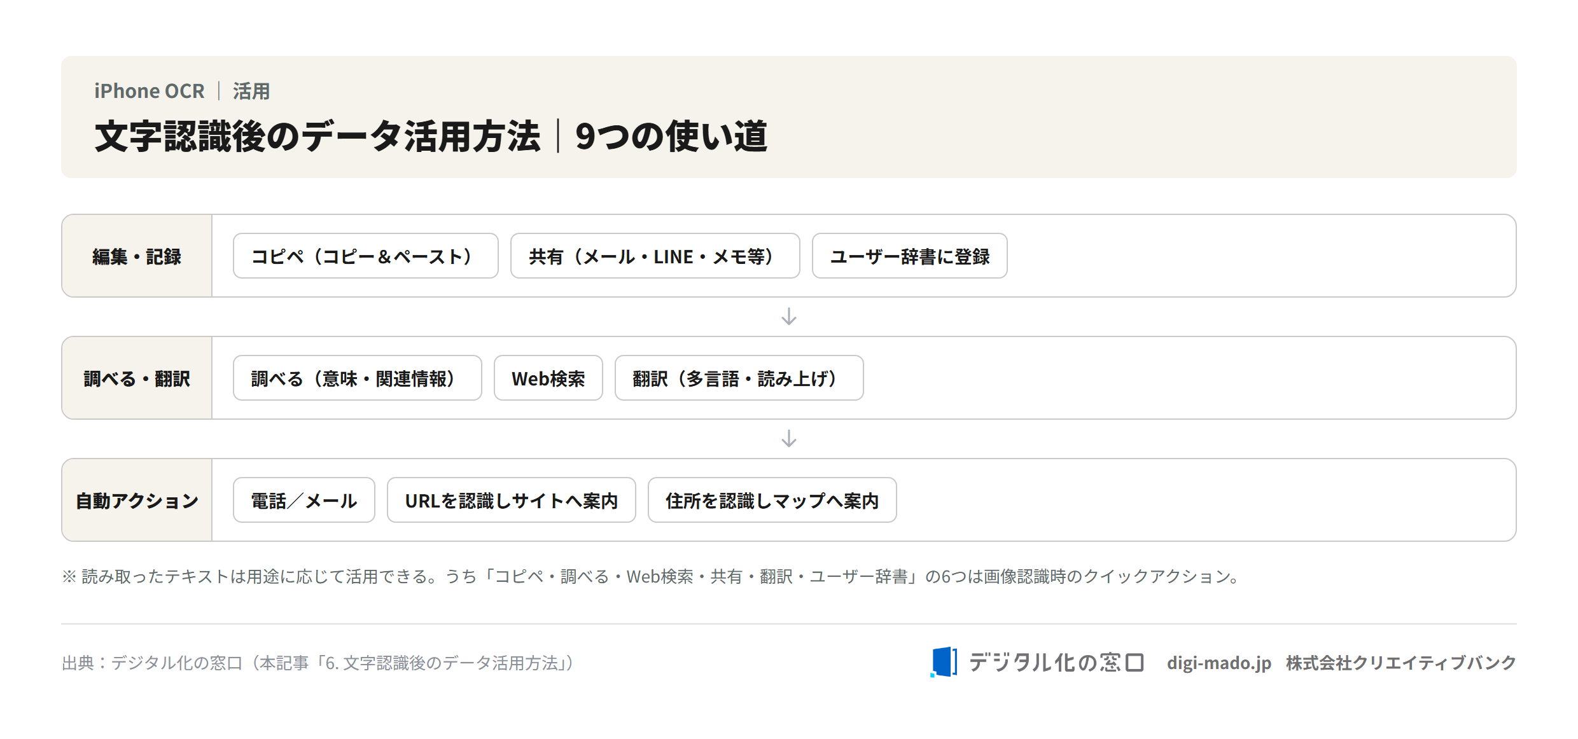The height and width of the screenshot is (739, 1578).
Task: Click the Web検索 chip
Action: [548, 378]
